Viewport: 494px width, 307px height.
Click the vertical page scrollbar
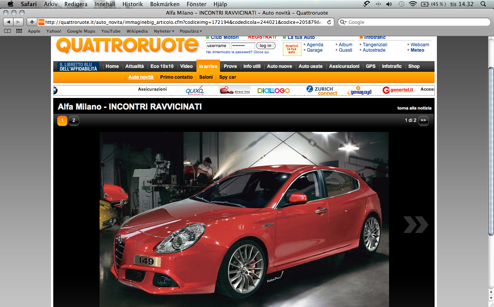[x=491, y=150]
